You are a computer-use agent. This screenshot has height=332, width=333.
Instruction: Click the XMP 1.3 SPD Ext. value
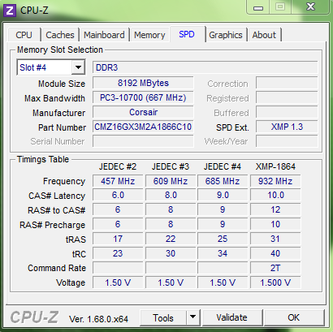tap(287, 127)
